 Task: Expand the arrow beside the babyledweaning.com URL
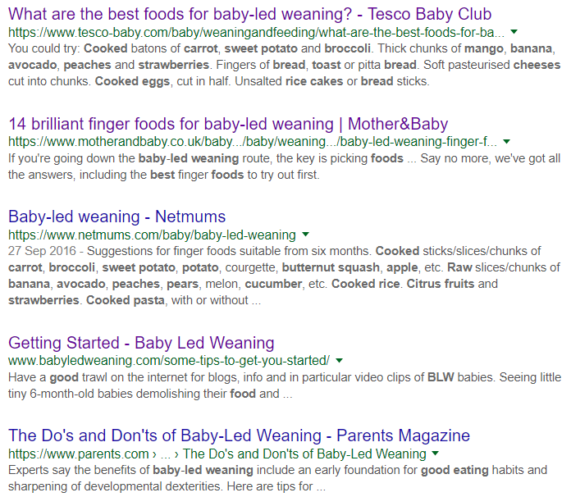[339, 361]
